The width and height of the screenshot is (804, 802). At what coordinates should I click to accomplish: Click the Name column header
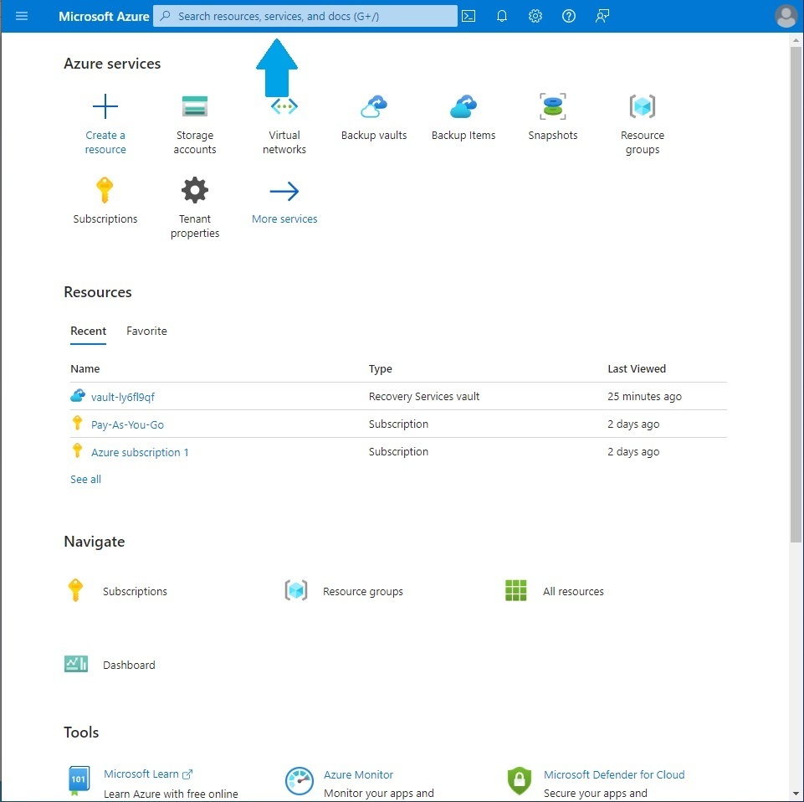[x=85, y=369]
